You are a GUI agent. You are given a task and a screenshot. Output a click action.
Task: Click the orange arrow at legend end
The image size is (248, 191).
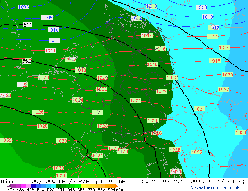pyautogui.click(x=117, y=186)
